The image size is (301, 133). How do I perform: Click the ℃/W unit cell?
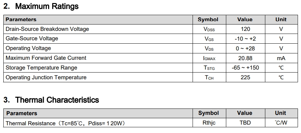(x=281, y=123)
